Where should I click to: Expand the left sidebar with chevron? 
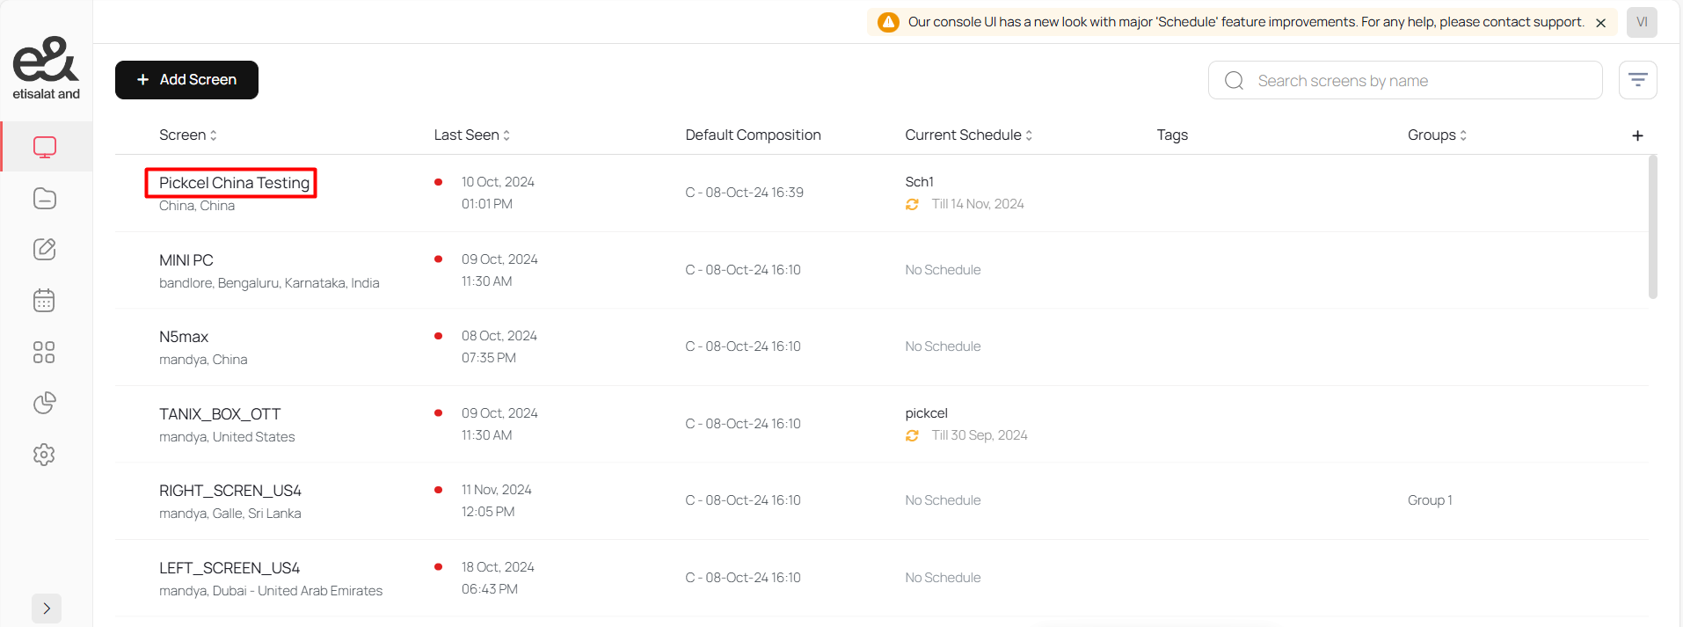point(47,609)
